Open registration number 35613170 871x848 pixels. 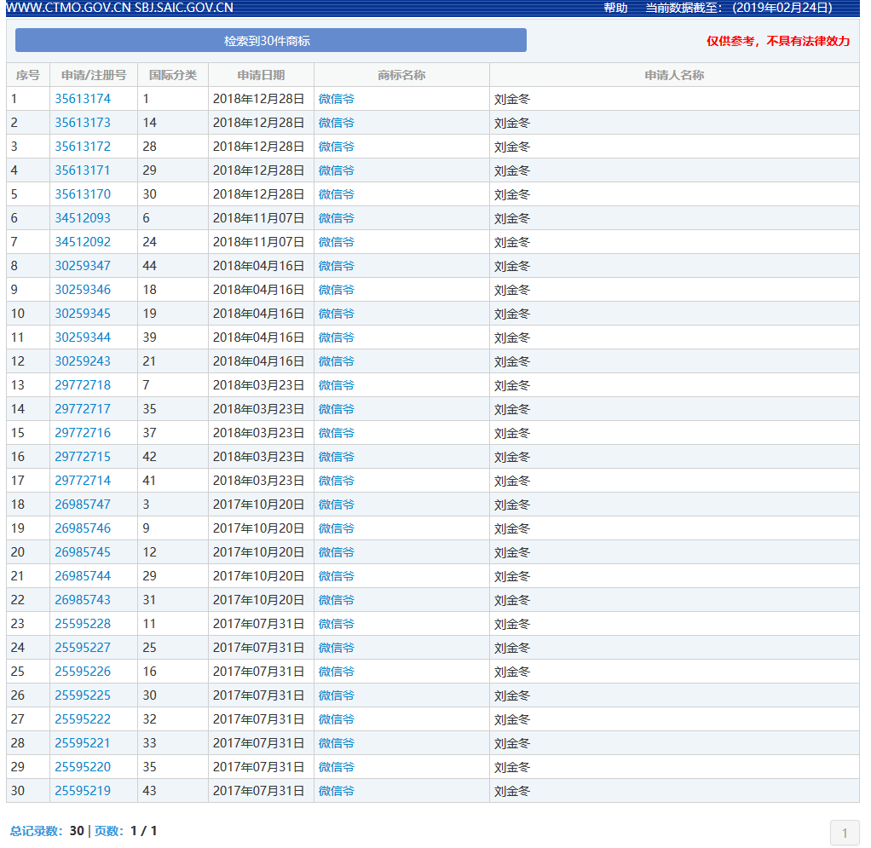[x=83, y=194]
